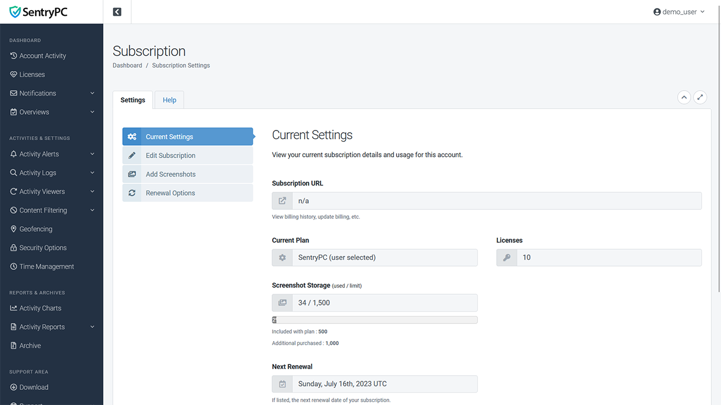721x405 pixels.
Task: Expand the Notifications submenu chevron
Action: (92, 93)
